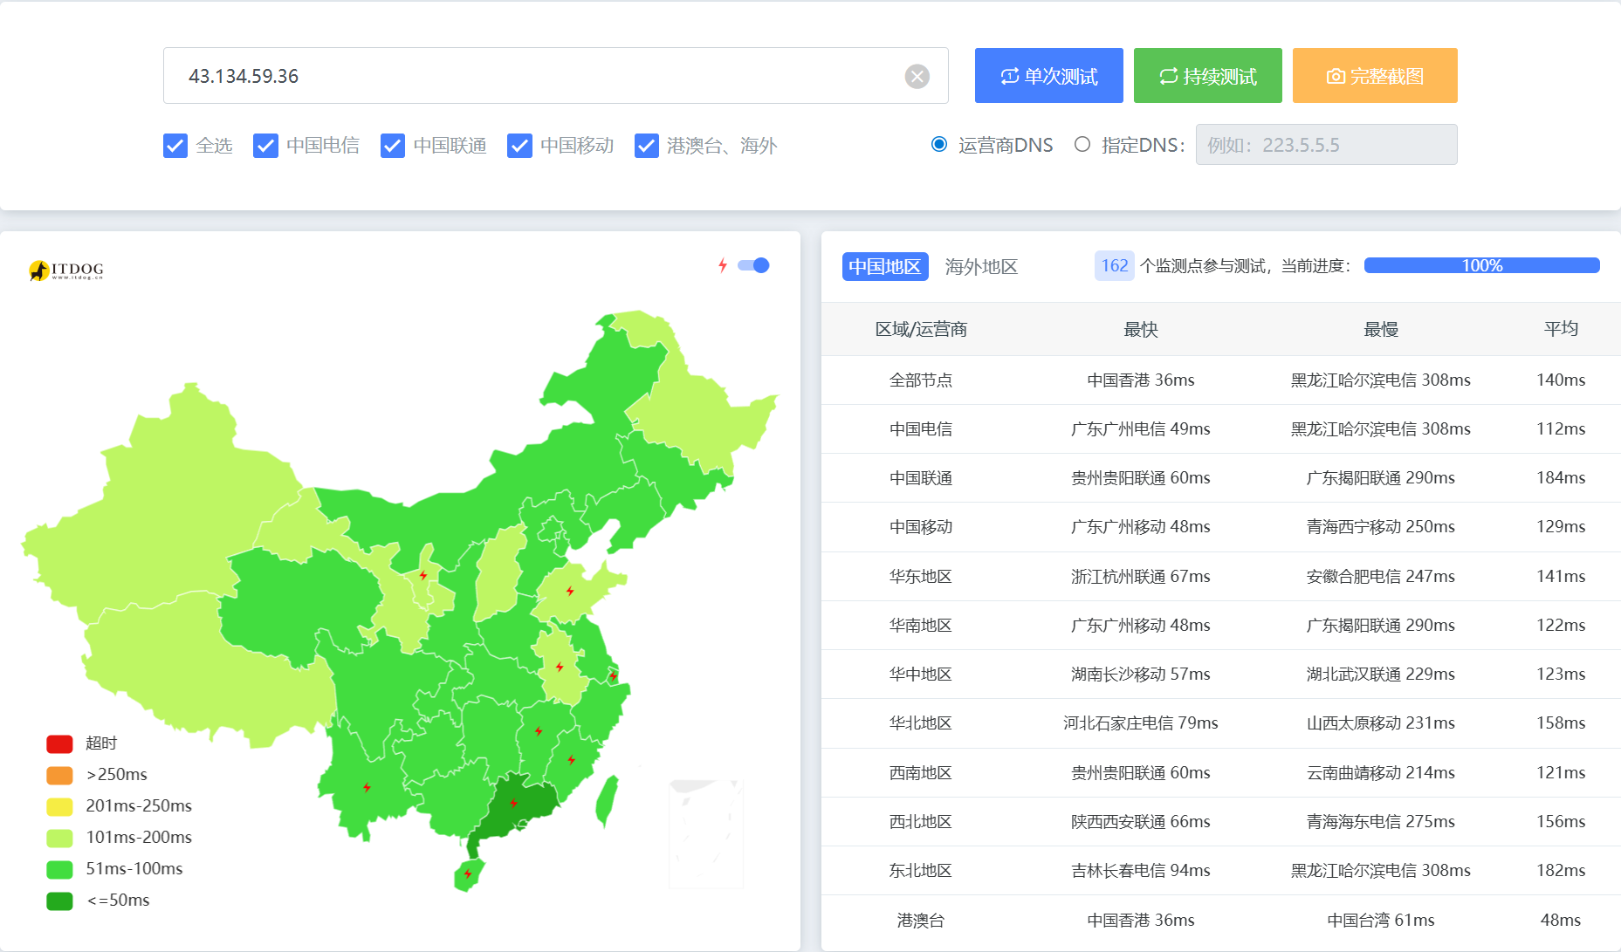Image resolution: width=1621 pixels, height=952 pixels.
Task: Click the 中国台湾 61ms cell
Action: [x=1381, y=921]
